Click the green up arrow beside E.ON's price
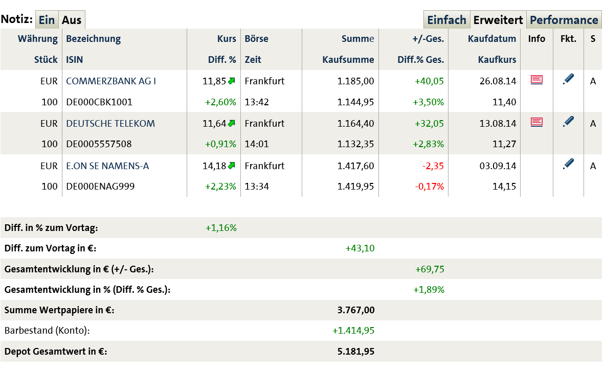605x372 pixels. coord(232,166)
